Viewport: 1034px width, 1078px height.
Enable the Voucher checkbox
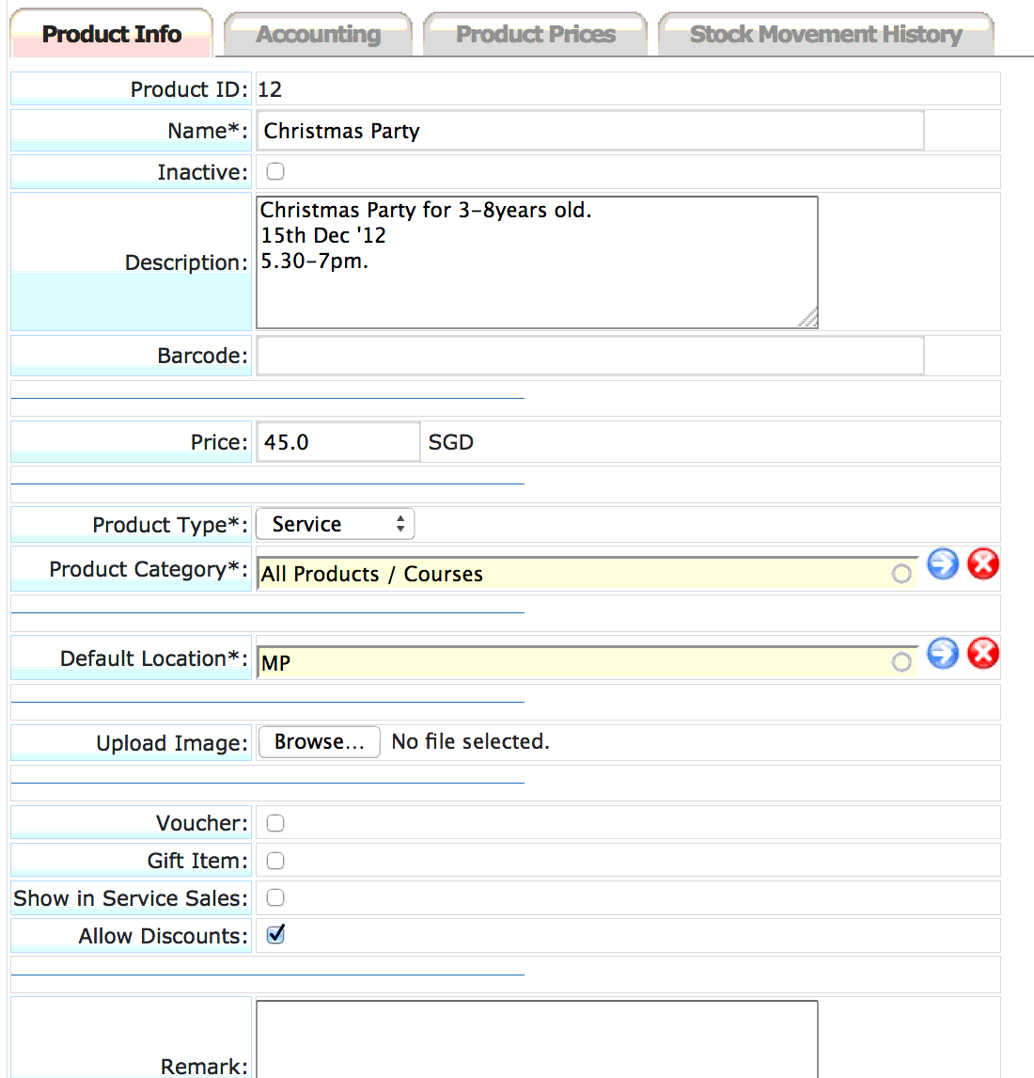(275, 823)
